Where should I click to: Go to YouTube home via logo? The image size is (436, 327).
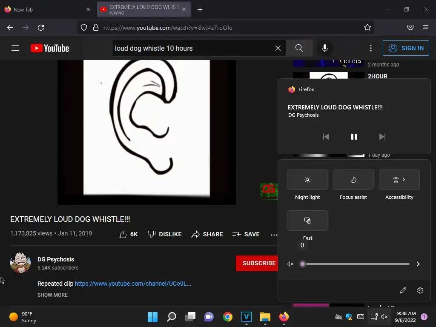point(50,48)
